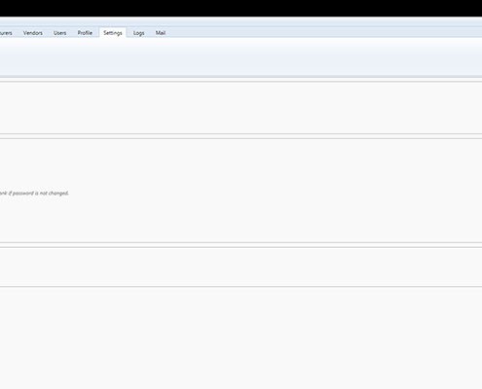Open mail configuration via the Mail tab
482x389 pixels.
tap(161, 33)
